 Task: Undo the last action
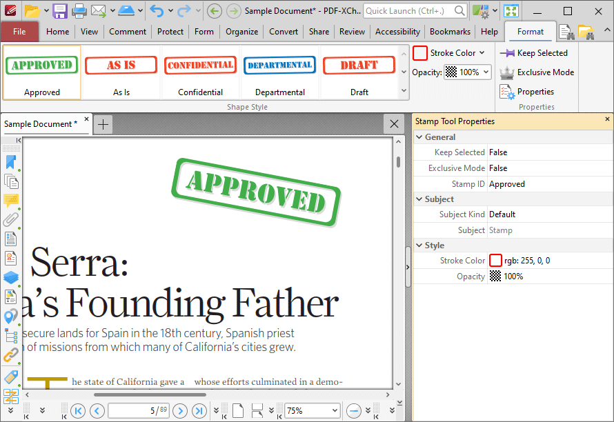coord(157,11)
